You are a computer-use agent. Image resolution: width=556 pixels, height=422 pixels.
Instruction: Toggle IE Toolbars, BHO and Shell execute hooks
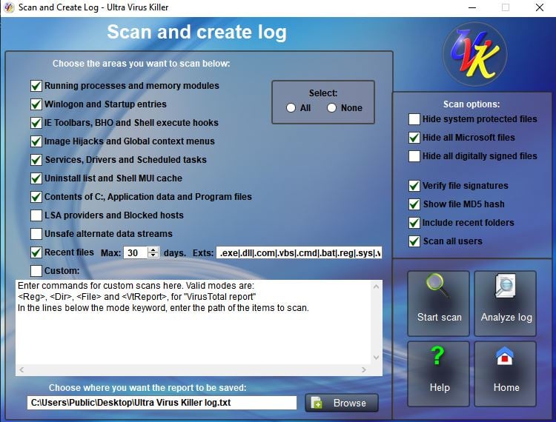click(x=36, y=122)
